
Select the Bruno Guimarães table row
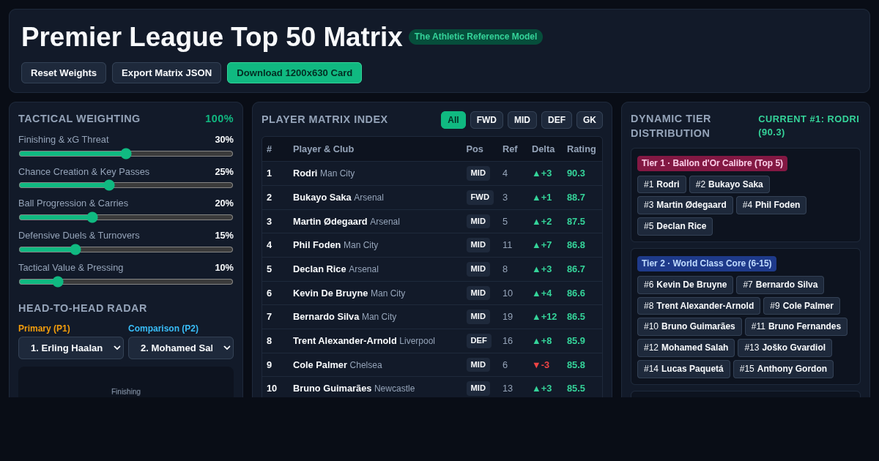432,389
